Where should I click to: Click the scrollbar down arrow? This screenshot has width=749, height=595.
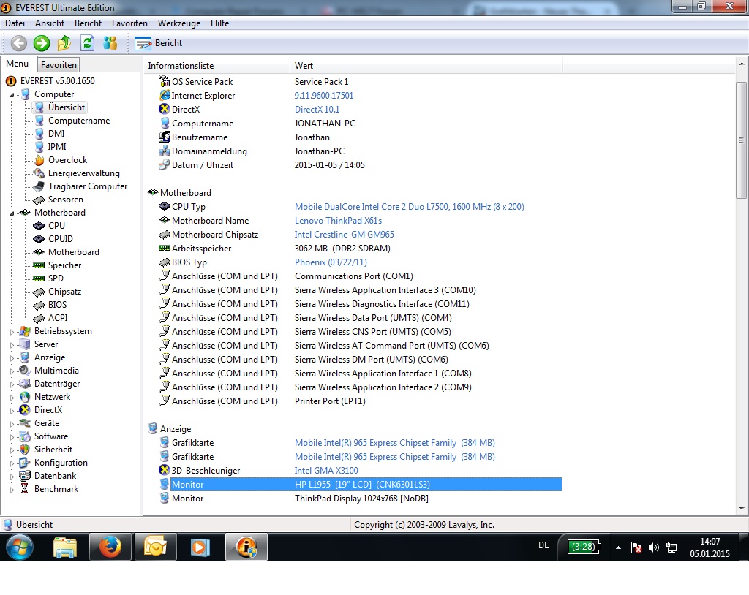[x=742, y=509]
